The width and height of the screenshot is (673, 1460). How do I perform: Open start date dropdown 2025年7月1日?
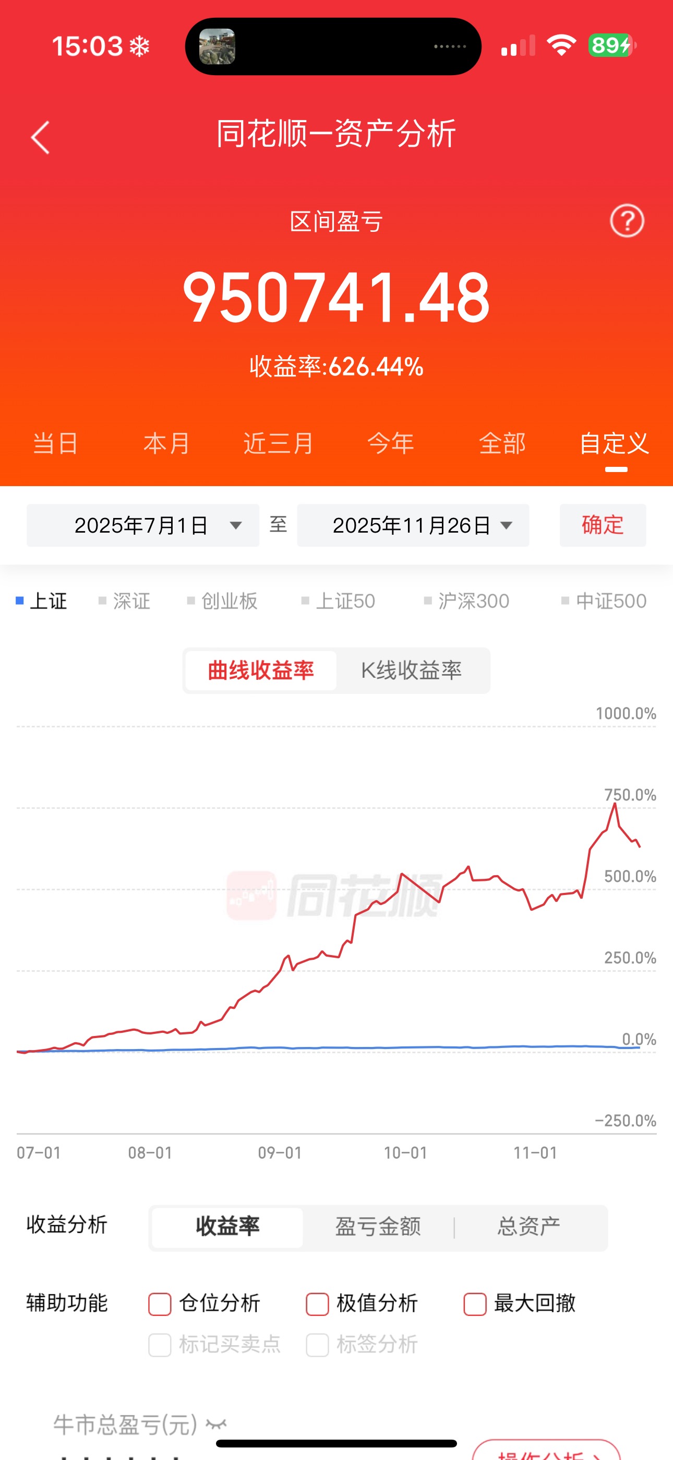pyautogui.click(x=143, y=525)
